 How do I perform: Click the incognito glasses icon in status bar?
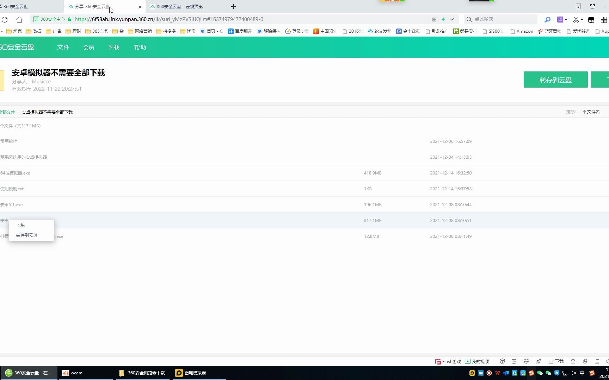(x=573, y=361)
